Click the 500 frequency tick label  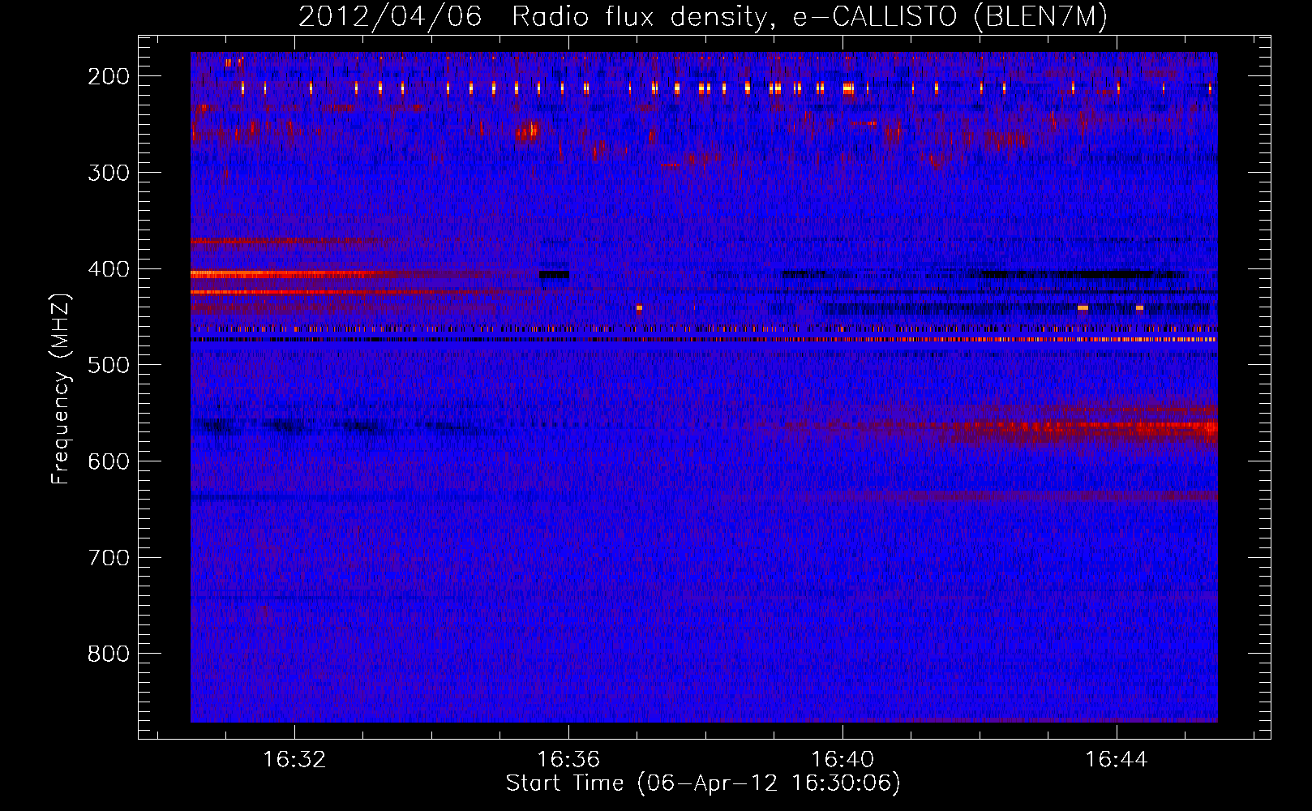[109, 365]
